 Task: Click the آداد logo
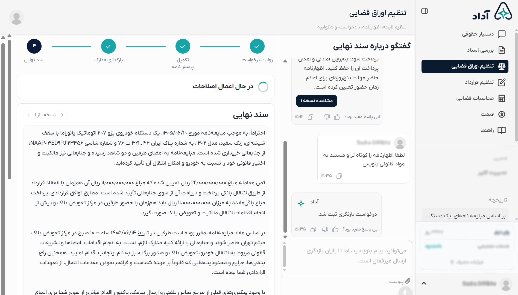point(492,11)
